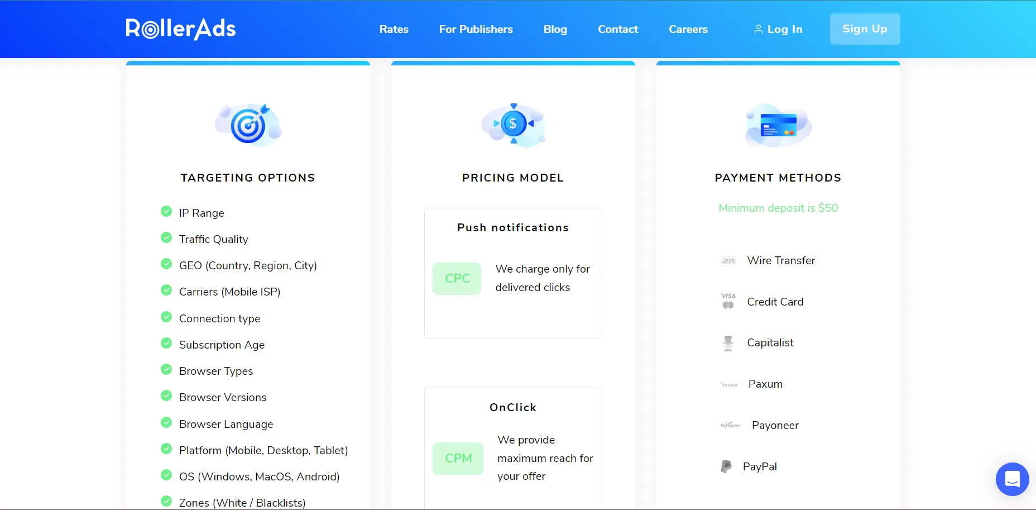Viewport: 1036px width, 510px height.
Task: Click the check icon beside Browser Versions
Action: (x=166, y=395)
